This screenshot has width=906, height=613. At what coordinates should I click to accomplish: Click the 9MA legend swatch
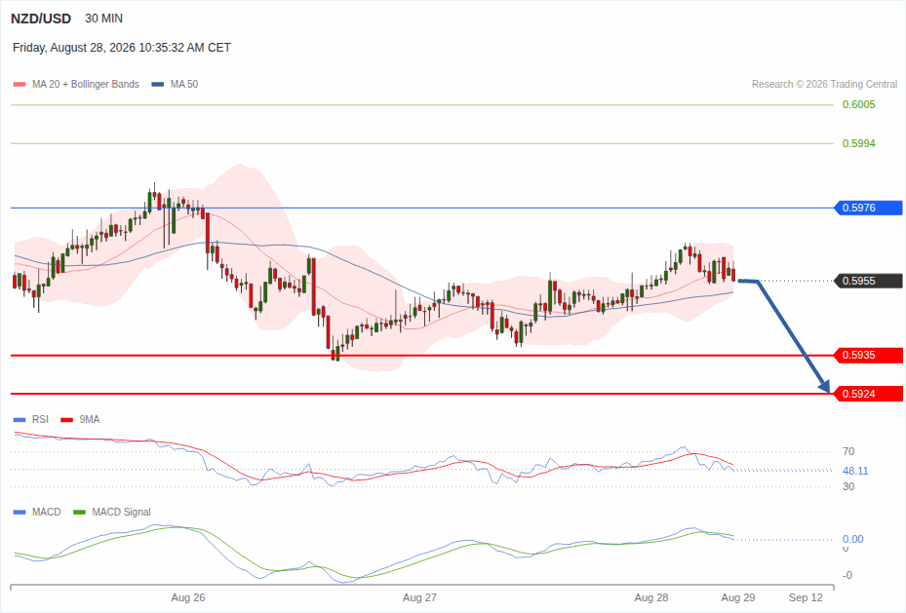[67, 420]
